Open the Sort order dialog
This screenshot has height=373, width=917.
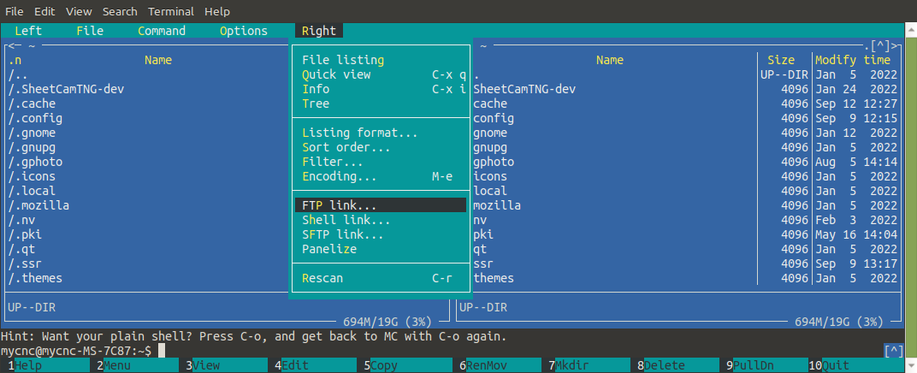coord(346,147)
